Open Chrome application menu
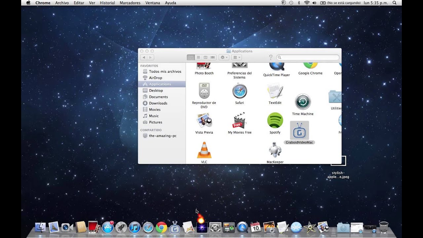Viewport: 423px width, 238px height. (43, 3)
